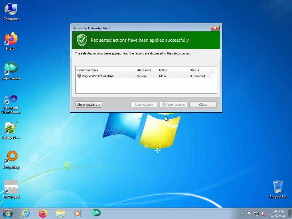Screen dimensions: 292x219
Task: Click the Action column header
Action: coord(173,70)
